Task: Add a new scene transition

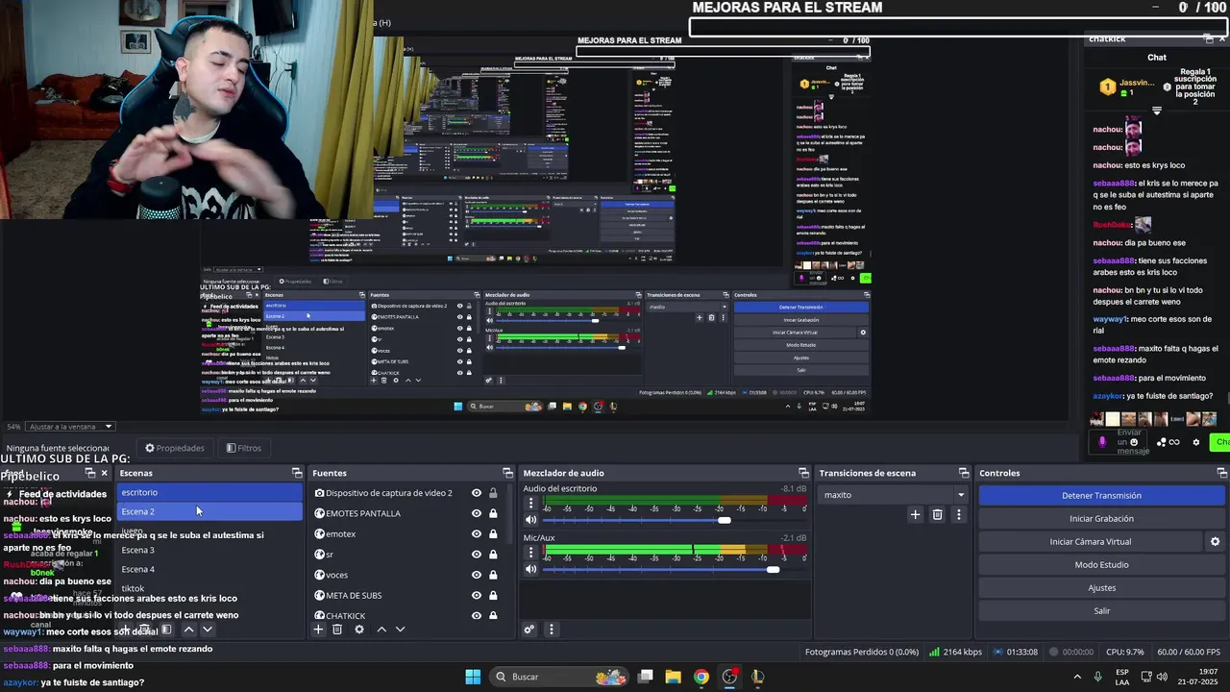Action: pos(915,515)
